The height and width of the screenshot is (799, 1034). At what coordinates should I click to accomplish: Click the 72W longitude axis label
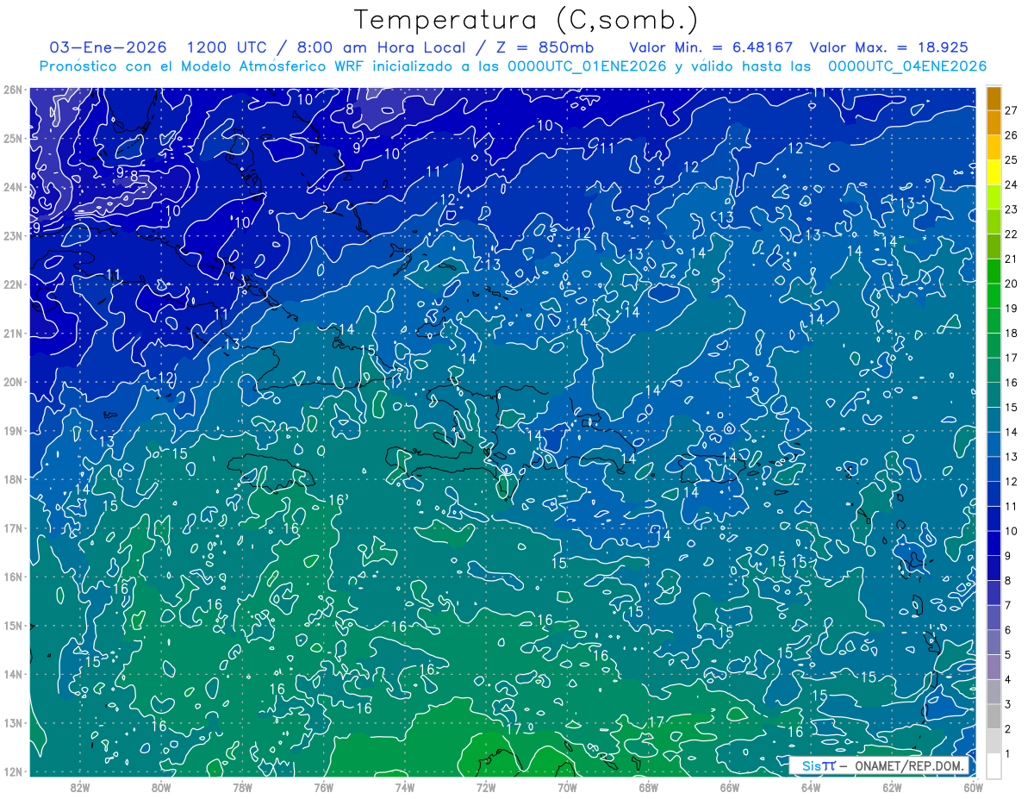pos(486,786)
